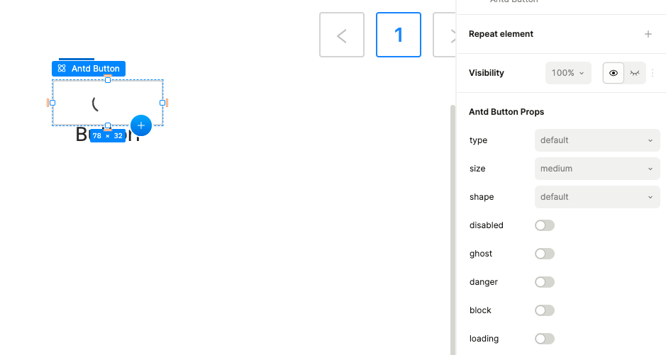Go to previous pagination page arrow

pyautogui.click(x=342, y=35)
